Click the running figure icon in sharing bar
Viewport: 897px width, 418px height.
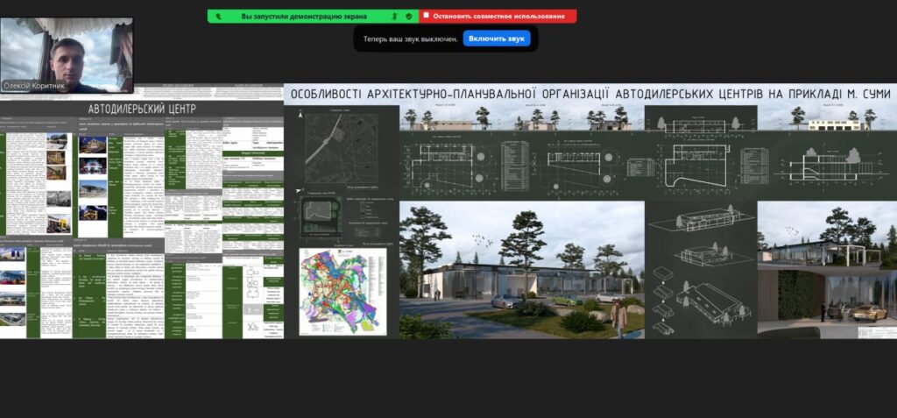click(395, 16)
